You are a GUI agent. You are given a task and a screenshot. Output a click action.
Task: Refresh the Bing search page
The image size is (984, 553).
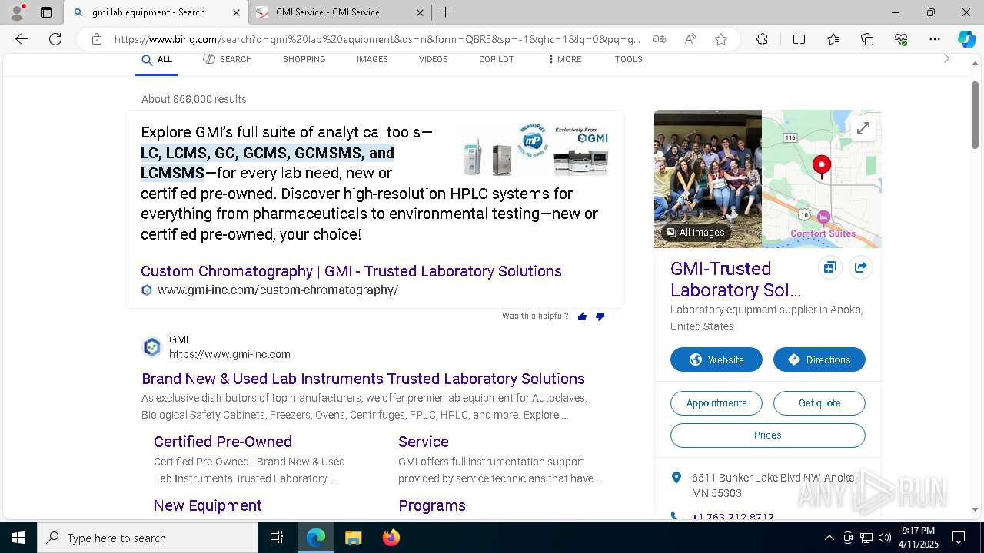[x=55, y=39]
